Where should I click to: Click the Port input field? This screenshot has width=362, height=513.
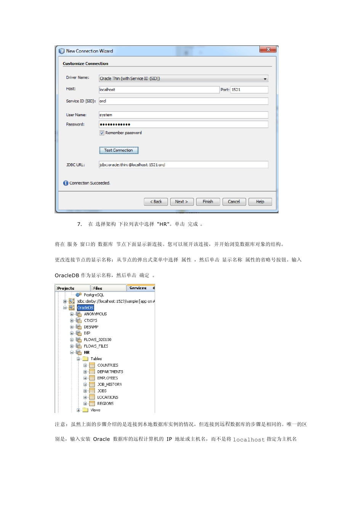click(x=249, y=90)
